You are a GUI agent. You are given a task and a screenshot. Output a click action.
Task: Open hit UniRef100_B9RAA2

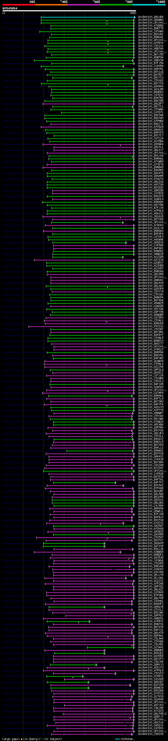point(150,396)
